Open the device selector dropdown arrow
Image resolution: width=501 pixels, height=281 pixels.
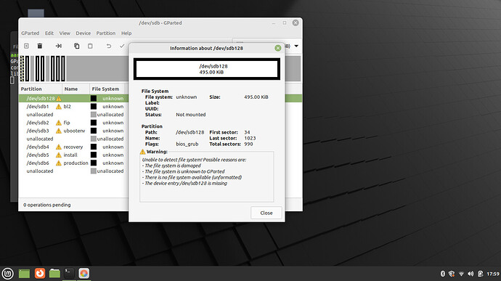(x=296, y=46)
